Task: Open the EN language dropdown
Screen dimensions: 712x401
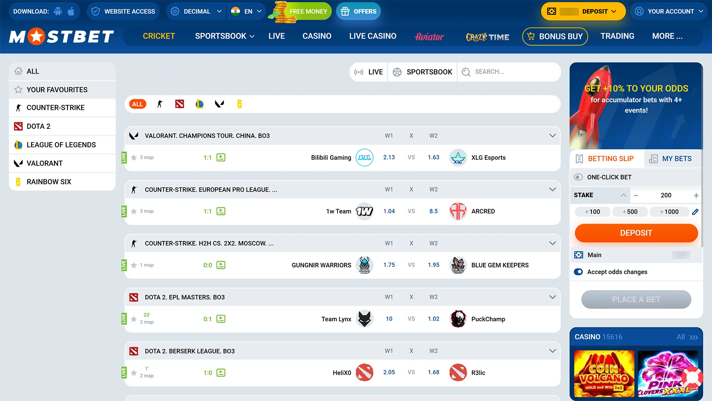Action: point(246,12)
